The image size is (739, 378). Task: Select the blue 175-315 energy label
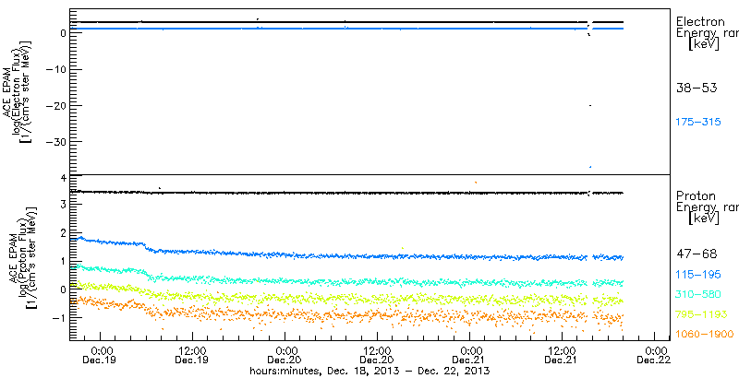[x=698, y=123]
